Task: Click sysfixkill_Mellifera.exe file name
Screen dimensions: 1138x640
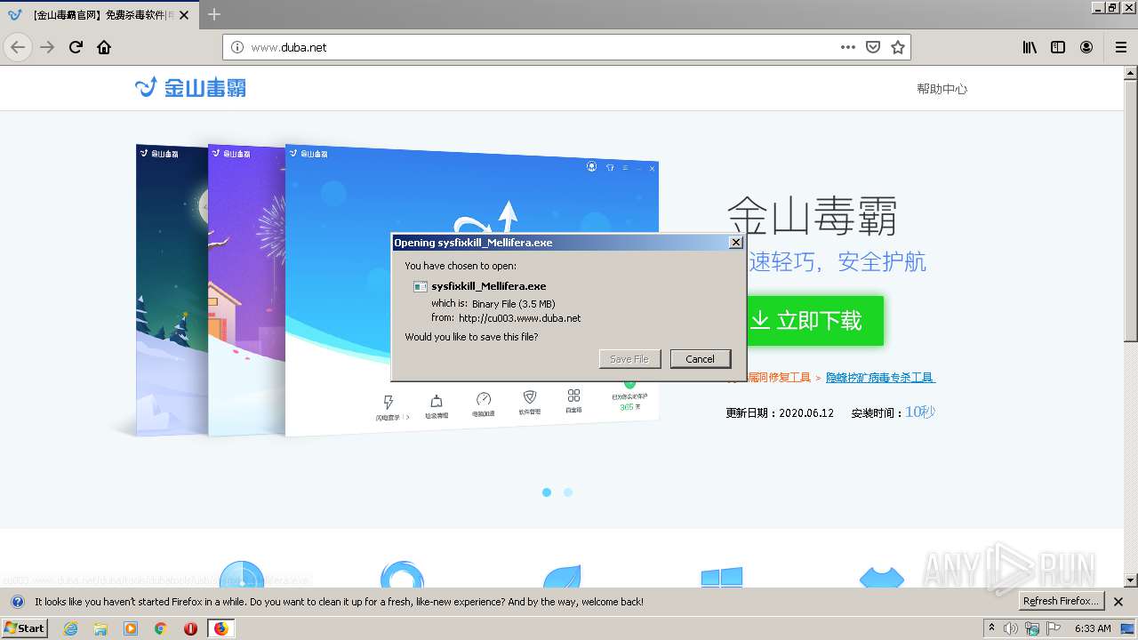Action: [x=489, y=286]
